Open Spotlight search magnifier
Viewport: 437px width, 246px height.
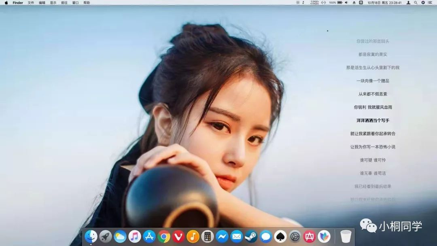coord(416,2)
